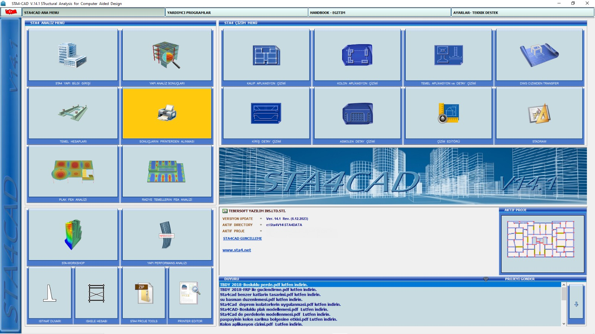The width and height of the screenshot is (595, 334).
Task: Open STA4 Yapı Bilgi Girişi building icon
Action: pos(73,55)
